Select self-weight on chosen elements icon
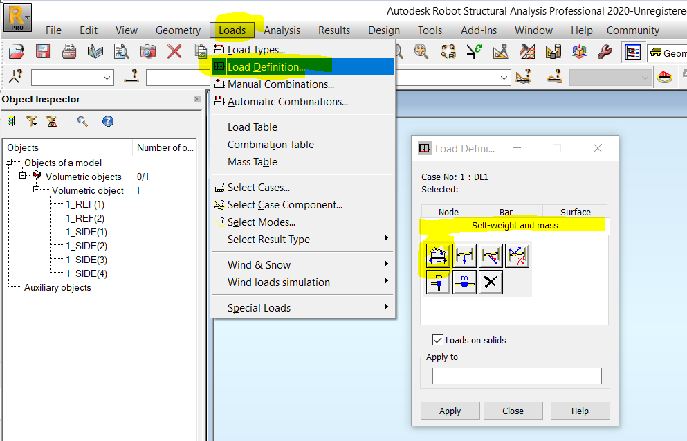 tap(464, 255)
